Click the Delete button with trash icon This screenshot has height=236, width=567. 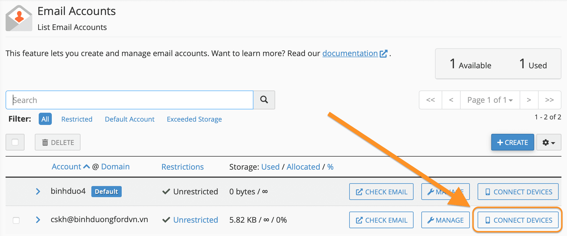point(58,142)
